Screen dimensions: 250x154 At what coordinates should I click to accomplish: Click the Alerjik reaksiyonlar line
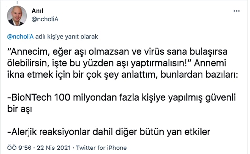tap(109, 132)
